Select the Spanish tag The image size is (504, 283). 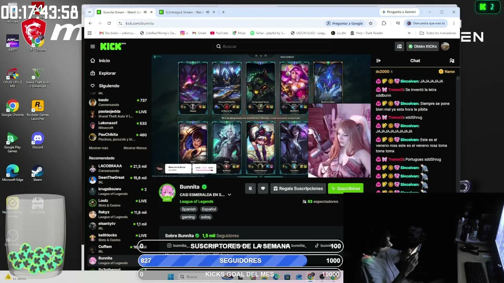click(189, 209)
